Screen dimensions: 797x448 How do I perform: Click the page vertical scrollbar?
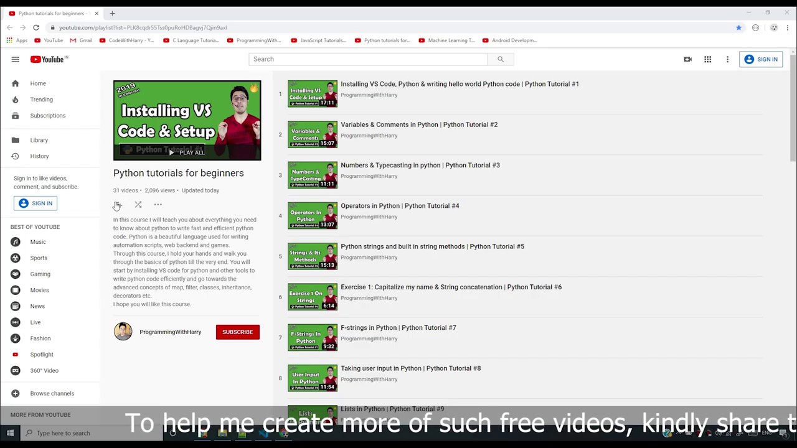click(793, 109)
